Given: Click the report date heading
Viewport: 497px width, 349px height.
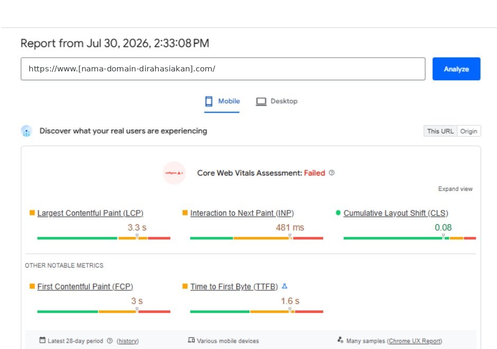Looking at the screenshot, I should [115, 43].
